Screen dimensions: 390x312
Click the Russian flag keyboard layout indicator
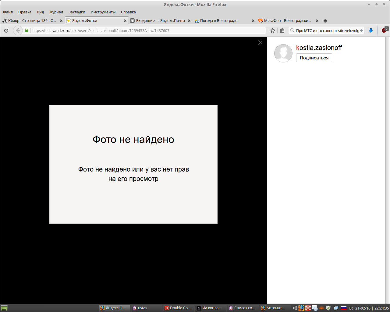click(x=344, y=308)
